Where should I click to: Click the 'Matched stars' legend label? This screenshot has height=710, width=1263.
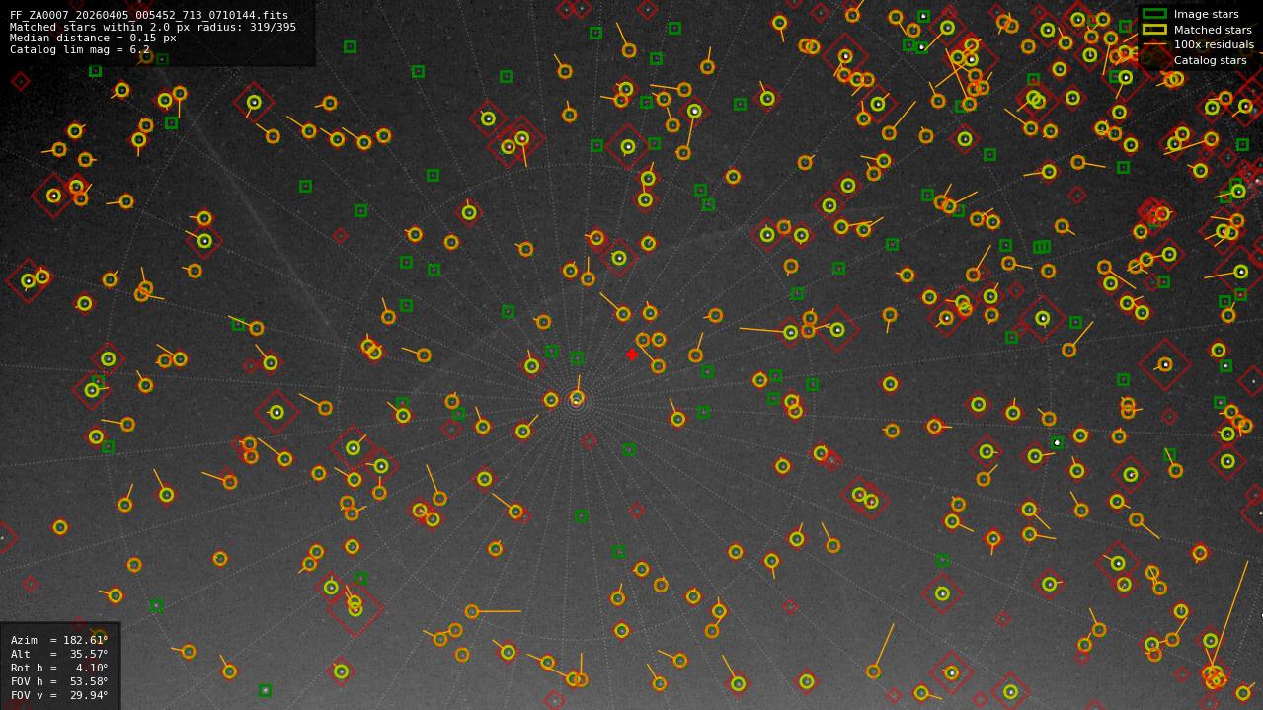[1213, 30]
